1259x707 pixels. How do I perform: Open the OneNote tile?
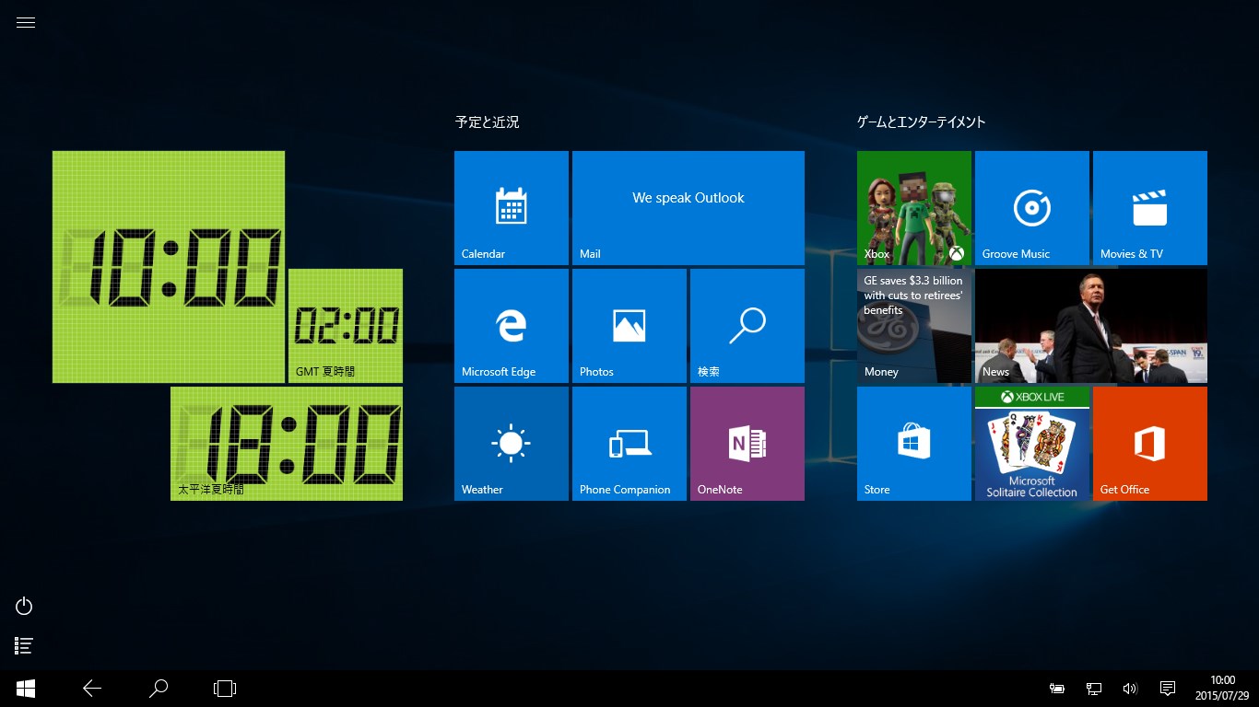point(747,444)
